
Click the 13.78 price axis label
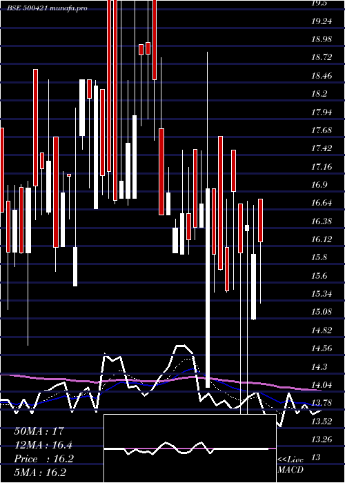pos(322,402)
